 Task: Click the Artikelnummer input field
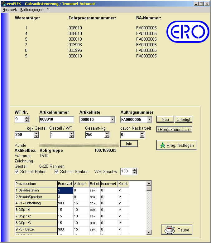click(x=56, y=119)
